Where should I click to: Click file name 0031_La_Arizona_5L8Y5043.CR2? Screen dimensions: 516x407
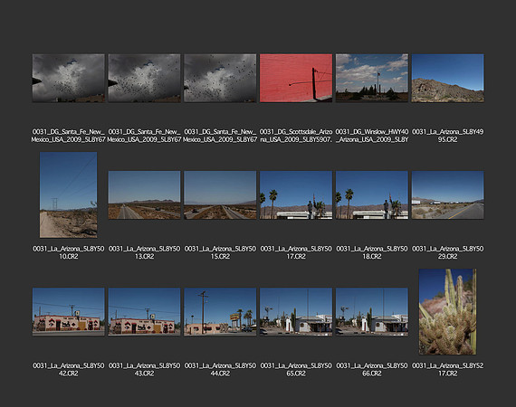(x=144, y=370)
